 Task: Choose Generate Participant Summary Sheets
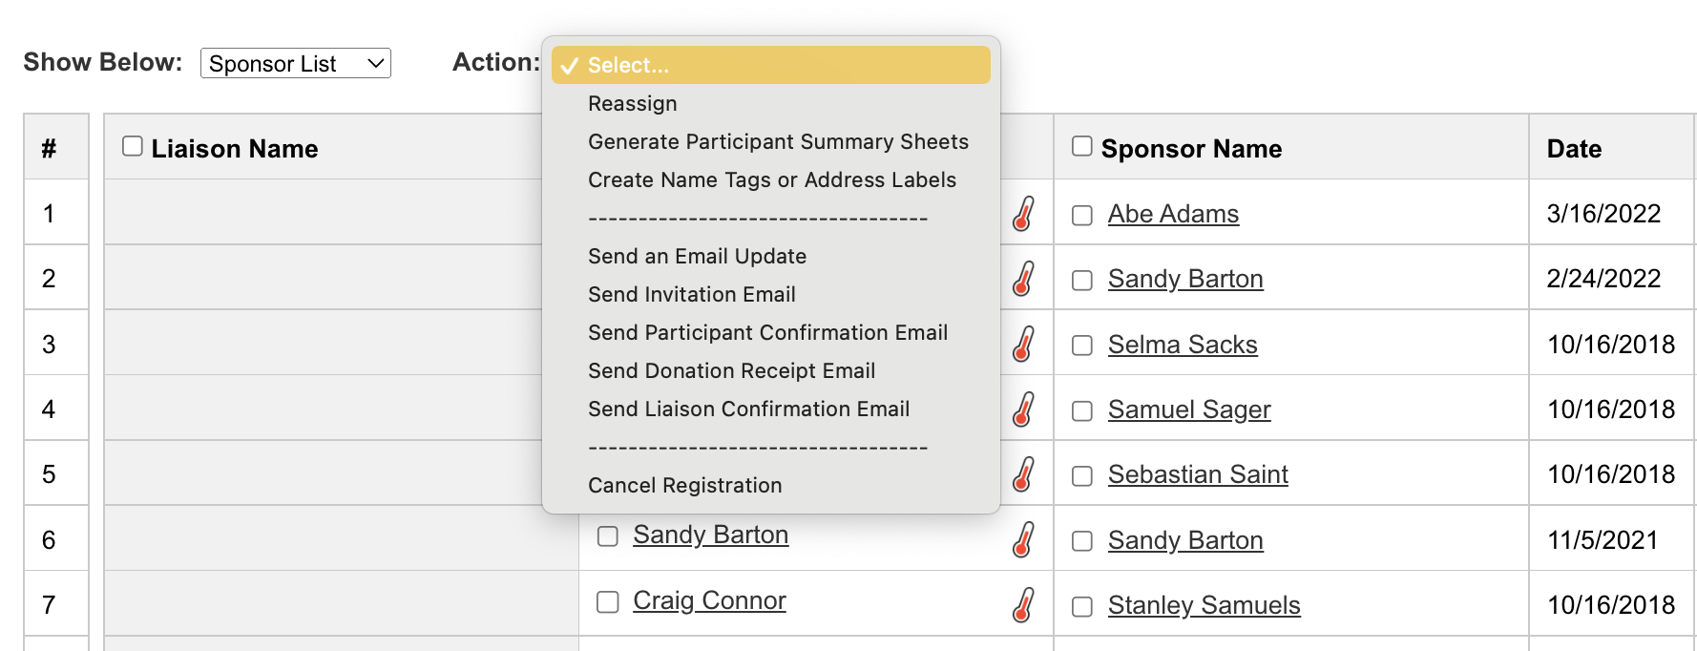click(x=778, y=141)
